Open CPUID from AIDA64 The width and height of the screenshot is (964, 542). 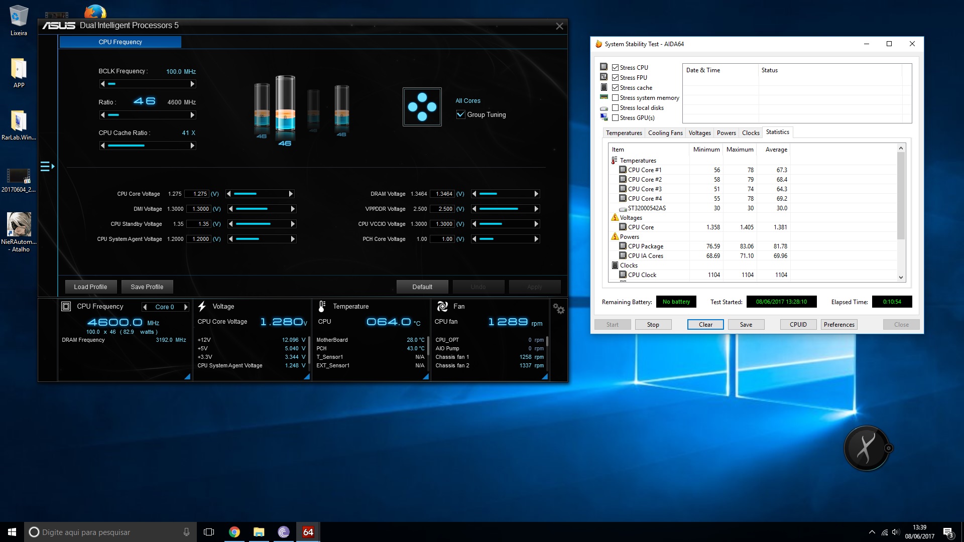pos(798,325)
